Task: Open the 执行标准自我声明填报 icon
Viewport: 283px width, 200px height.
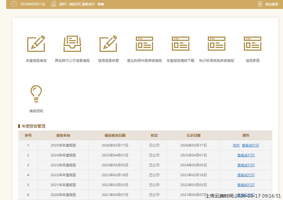Action: click(217, 44)
